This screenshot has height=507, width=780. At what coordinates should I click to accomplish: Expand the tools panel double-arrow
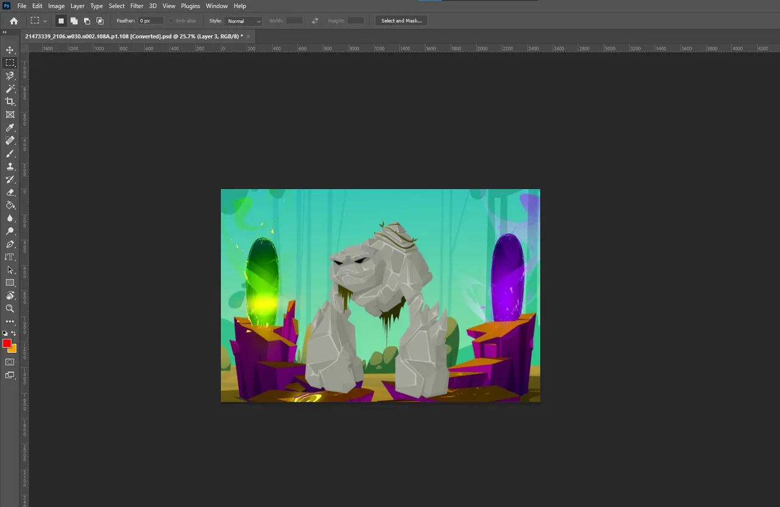pyautogui.click(x=5, y=32)
